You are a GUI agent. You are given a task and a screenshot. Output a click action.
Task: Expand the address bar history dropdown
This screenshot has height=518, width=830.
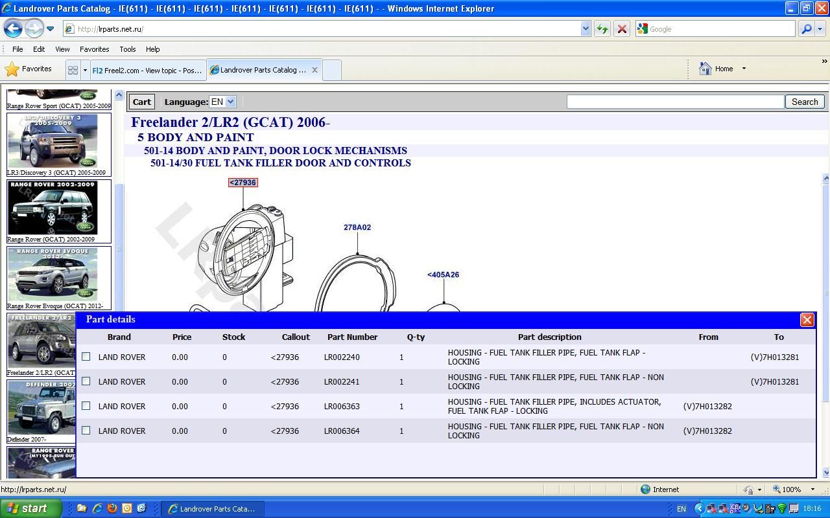tap(586, 29)
